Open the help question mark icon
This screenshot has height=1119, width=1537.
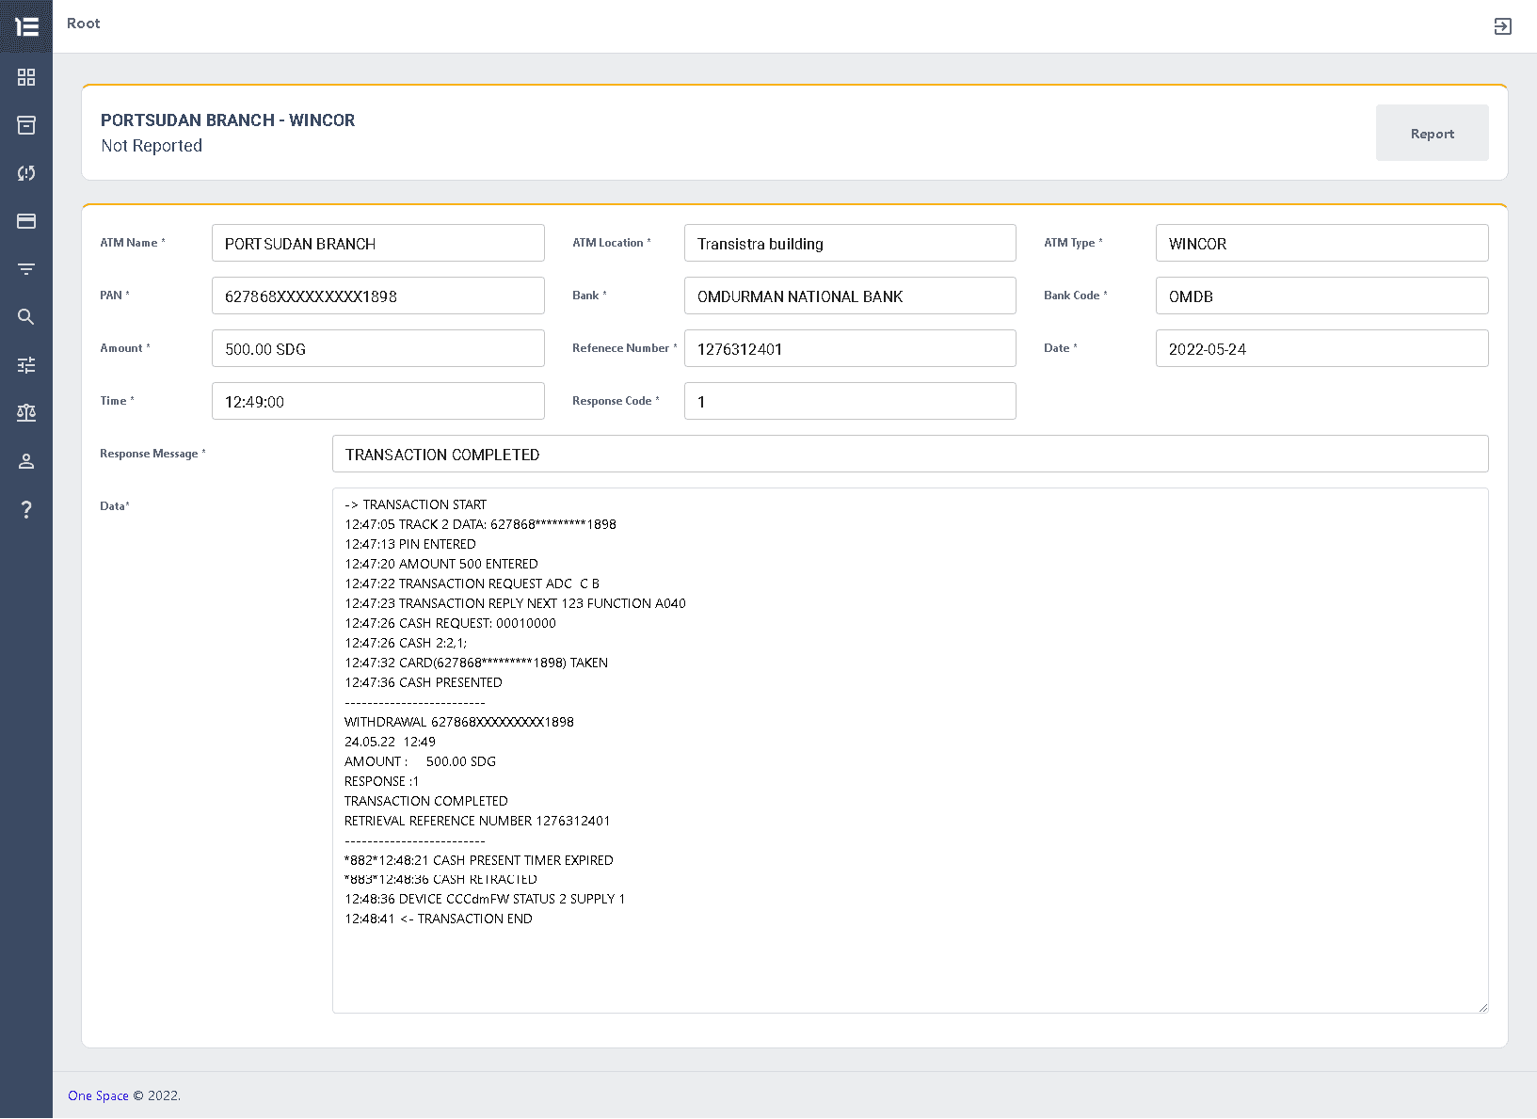[x=25, y=509]
